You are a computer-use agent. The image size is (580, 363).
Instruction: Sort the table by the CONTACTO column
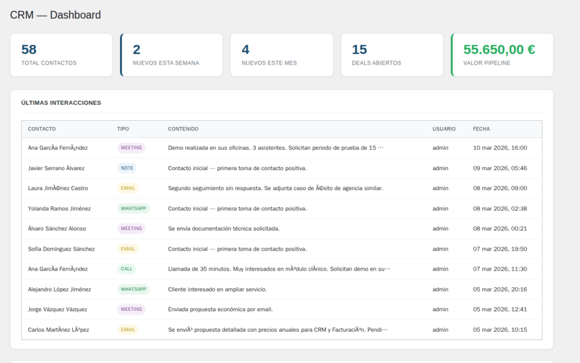pos(41,129)
